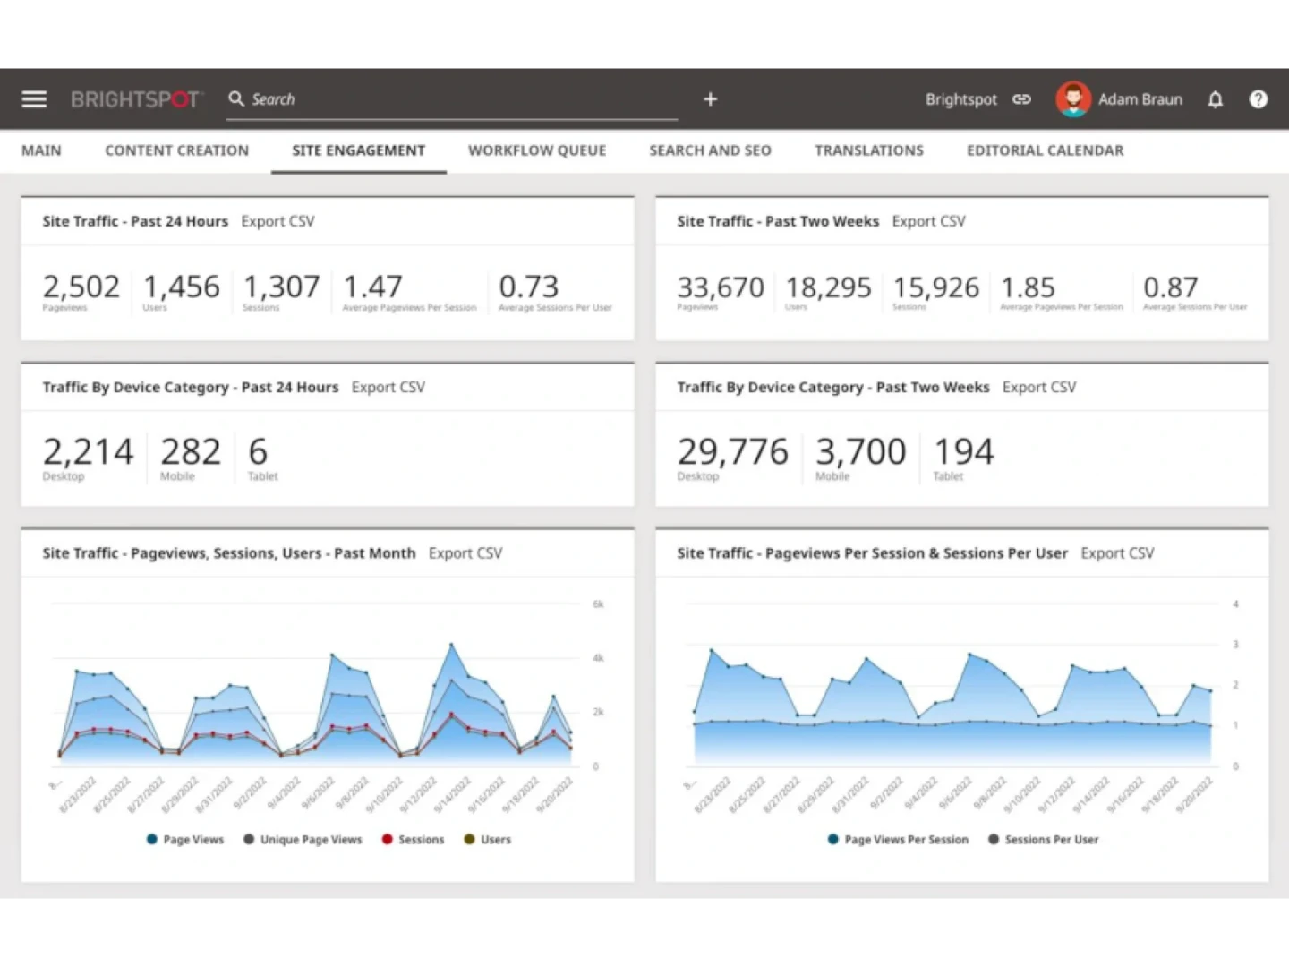Click the link icon beside Brightspot

click(1021, 99)
